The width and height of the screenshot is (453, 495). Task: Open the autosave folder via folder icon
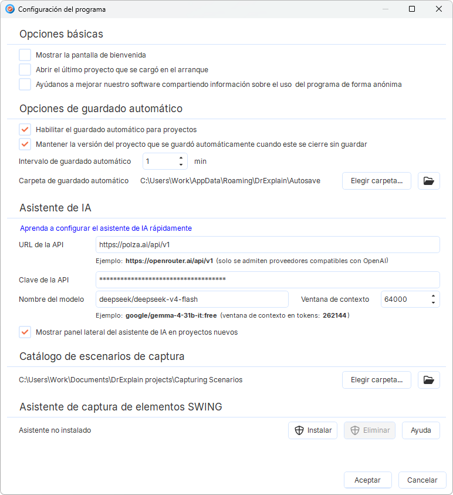click(x=429, y=181)
